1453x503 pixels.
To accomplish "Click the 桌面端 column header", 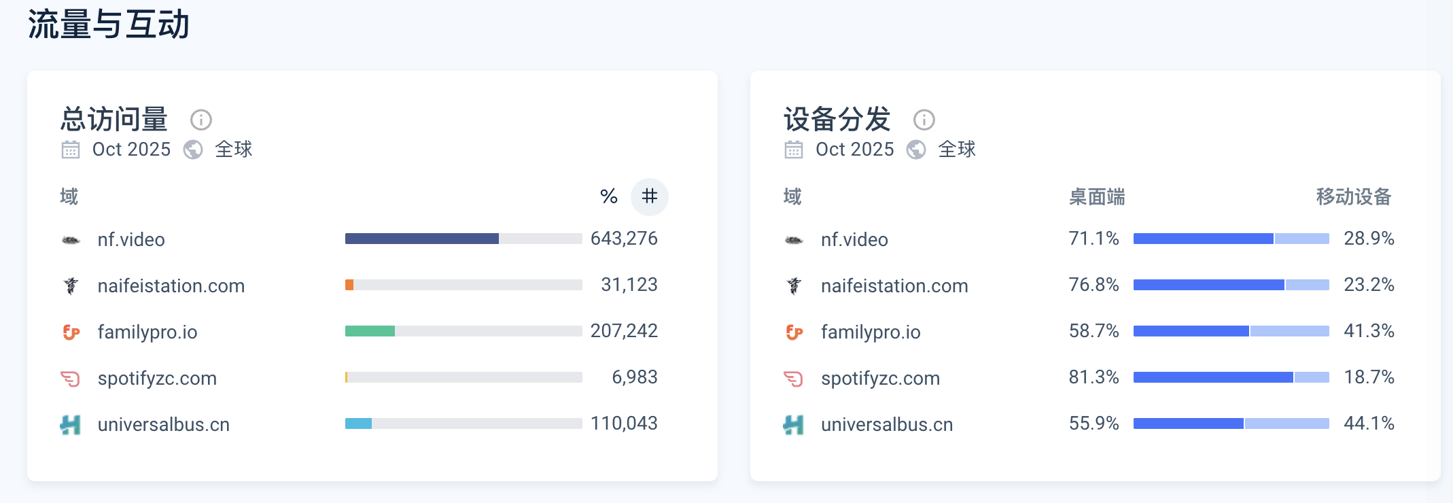I will pos(1097,197).
